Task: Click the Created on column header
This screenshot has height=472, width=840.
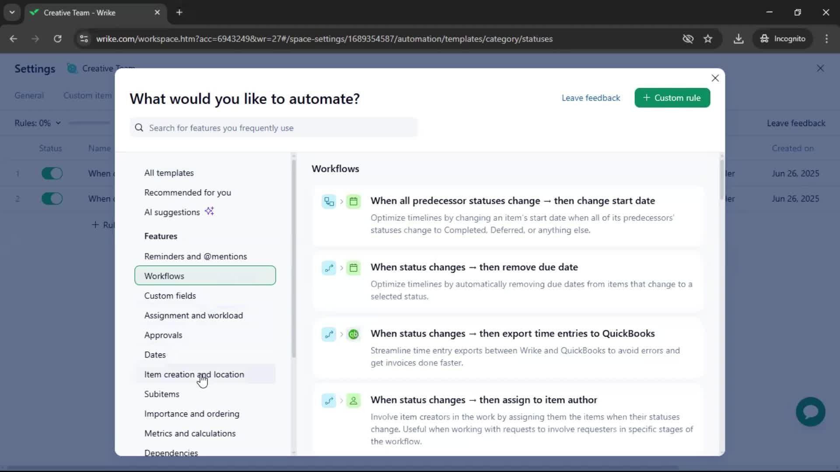Action: (x=792, y=148)
